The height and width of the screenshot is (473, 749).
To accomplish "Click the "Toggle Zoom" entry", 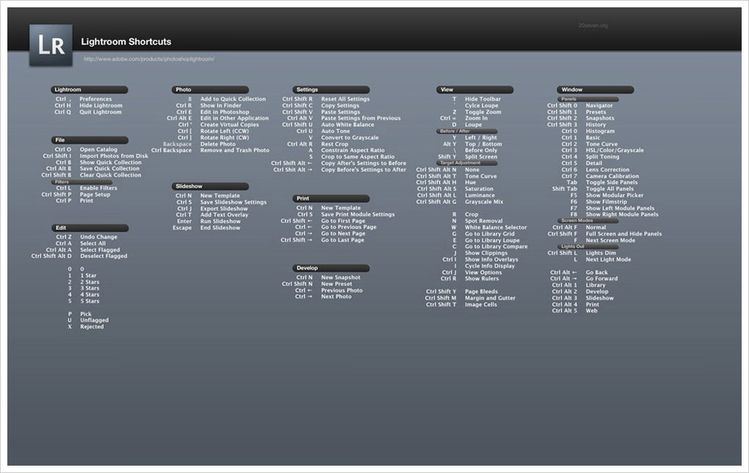I will [x=483, y=112].
